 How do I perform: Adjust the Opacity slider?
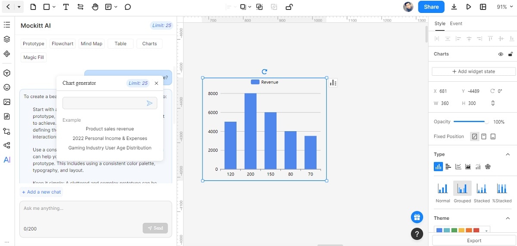tap(471, 122)
